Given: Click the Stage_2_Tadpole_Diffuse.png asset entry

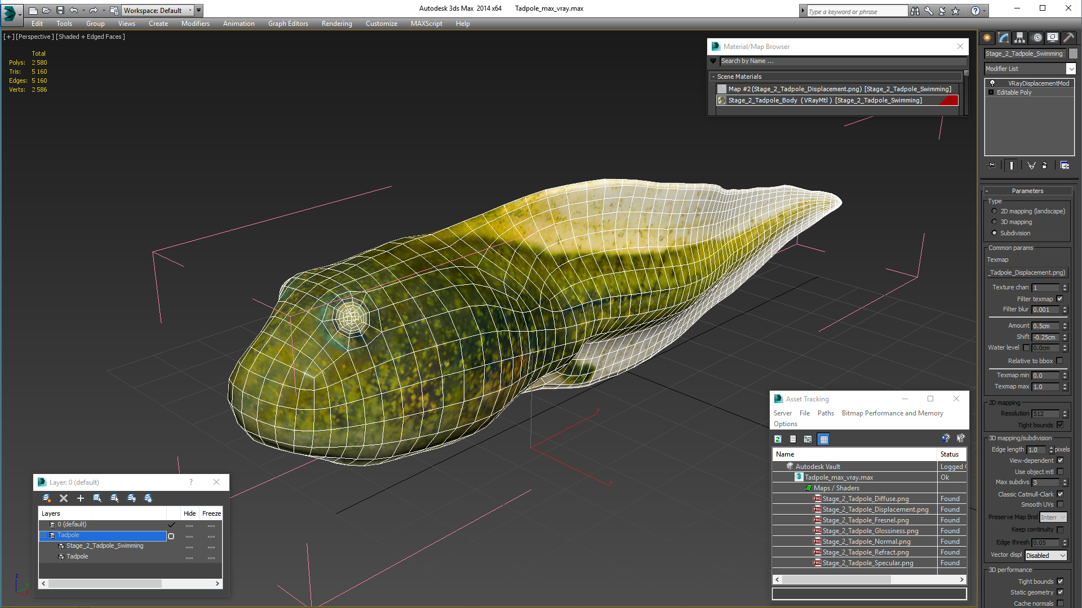Looking at the screenshot, I should click(x=864, y=498).
